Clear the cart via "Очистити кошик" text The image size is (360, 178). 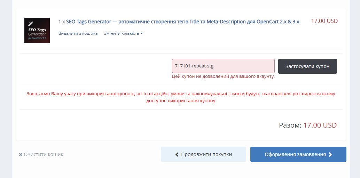pos(44,154)
